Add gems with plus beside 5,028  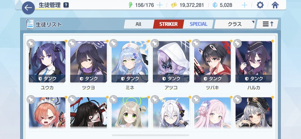point(244,5)
